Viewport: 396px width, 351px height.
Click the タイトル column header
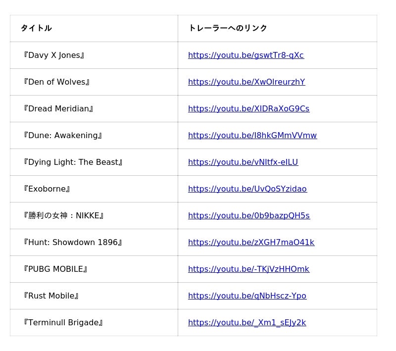pyautogui.click(x=36, y=28)
